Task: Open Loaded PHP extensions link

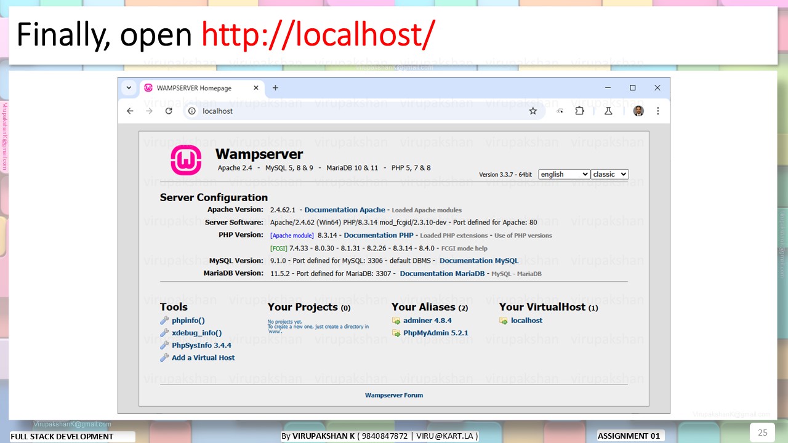Action: 454,236
